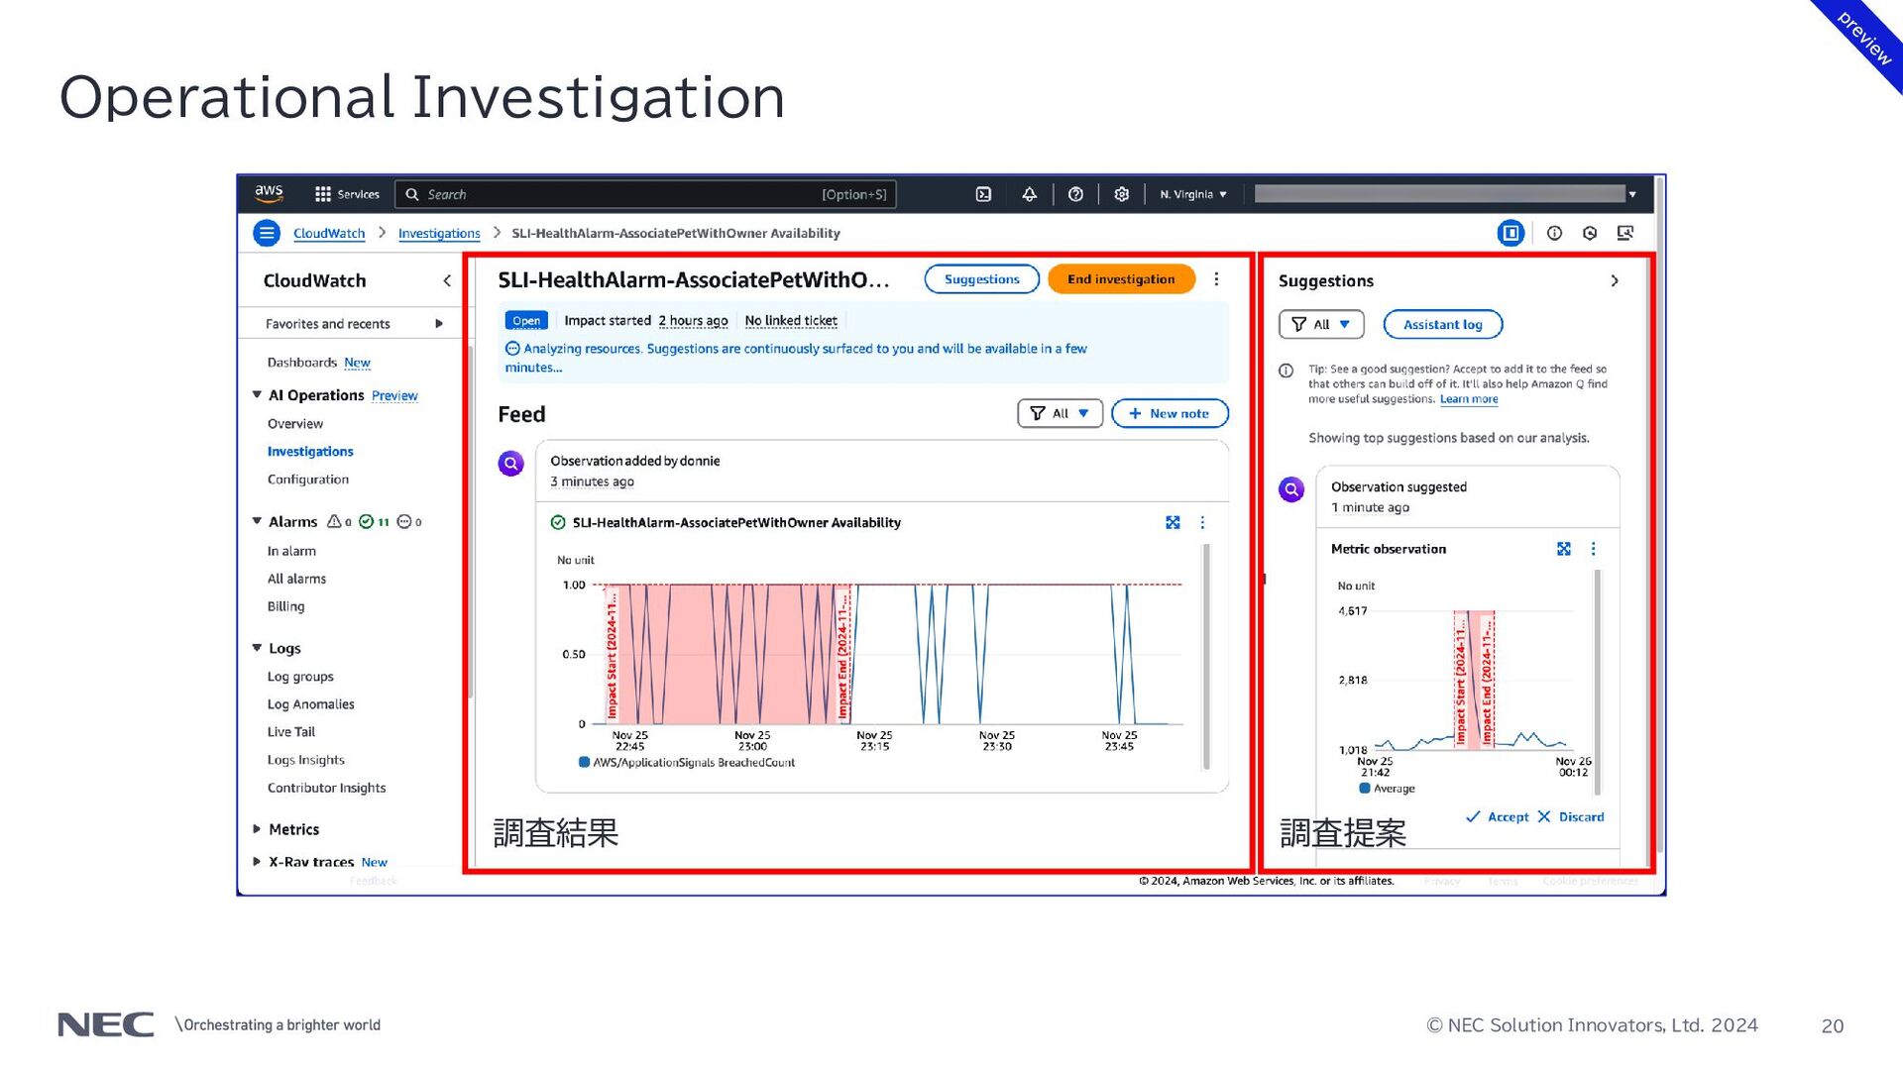Enlarge the SLI-HealthAlarm availability chart
Viewport: 1903px width, 1070px height.
(1173, 523)
